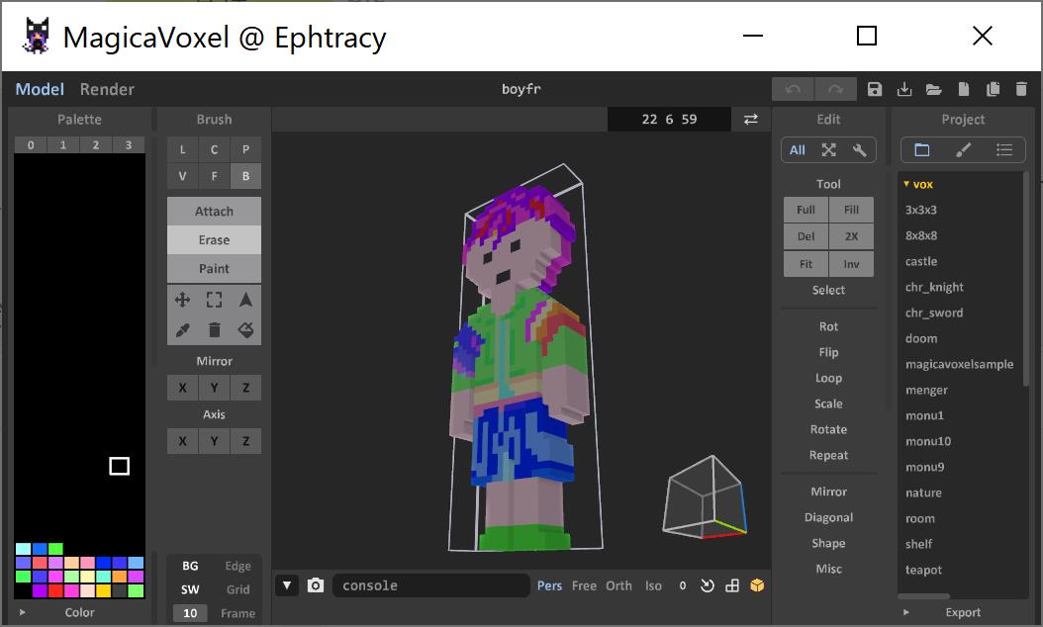Open the console dropdown arrow
Image resolution: width=1043 pixels, height=627 pixels.
(x=287, y=585)
